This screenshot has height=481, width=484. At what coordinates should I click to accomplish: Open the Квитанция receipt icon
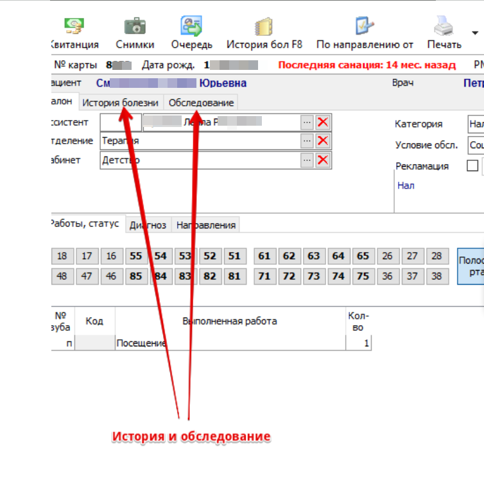74,26
